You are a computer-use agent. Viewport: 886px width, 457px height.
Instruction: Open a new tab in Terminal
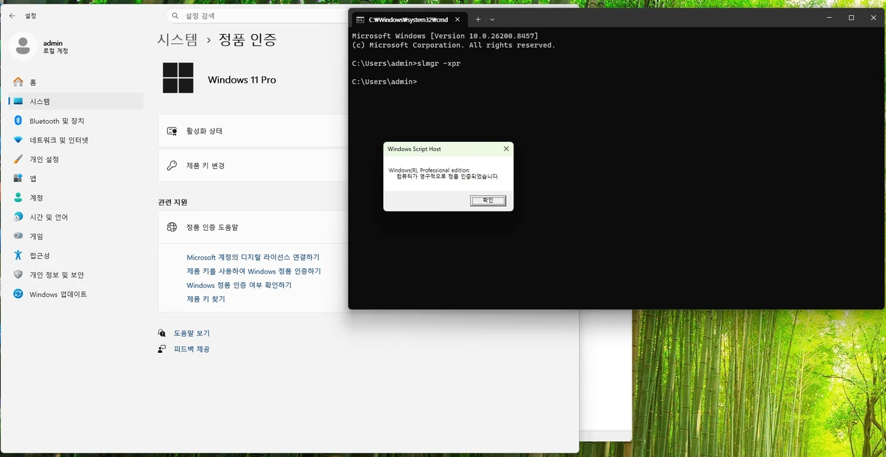478,19
